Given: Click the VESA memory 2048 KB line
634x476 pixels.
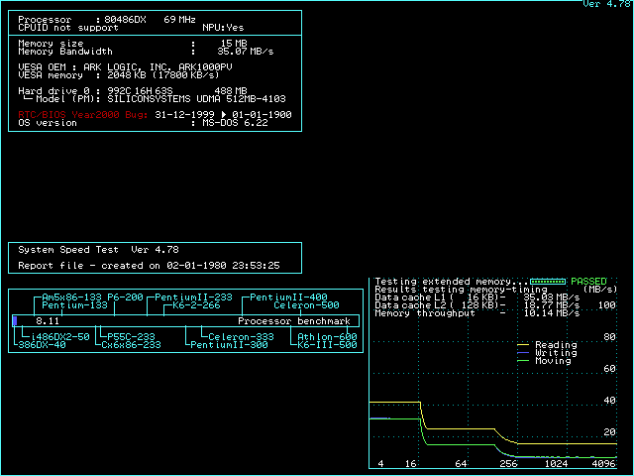Looking at the screenshot, I should coord(119,75).
